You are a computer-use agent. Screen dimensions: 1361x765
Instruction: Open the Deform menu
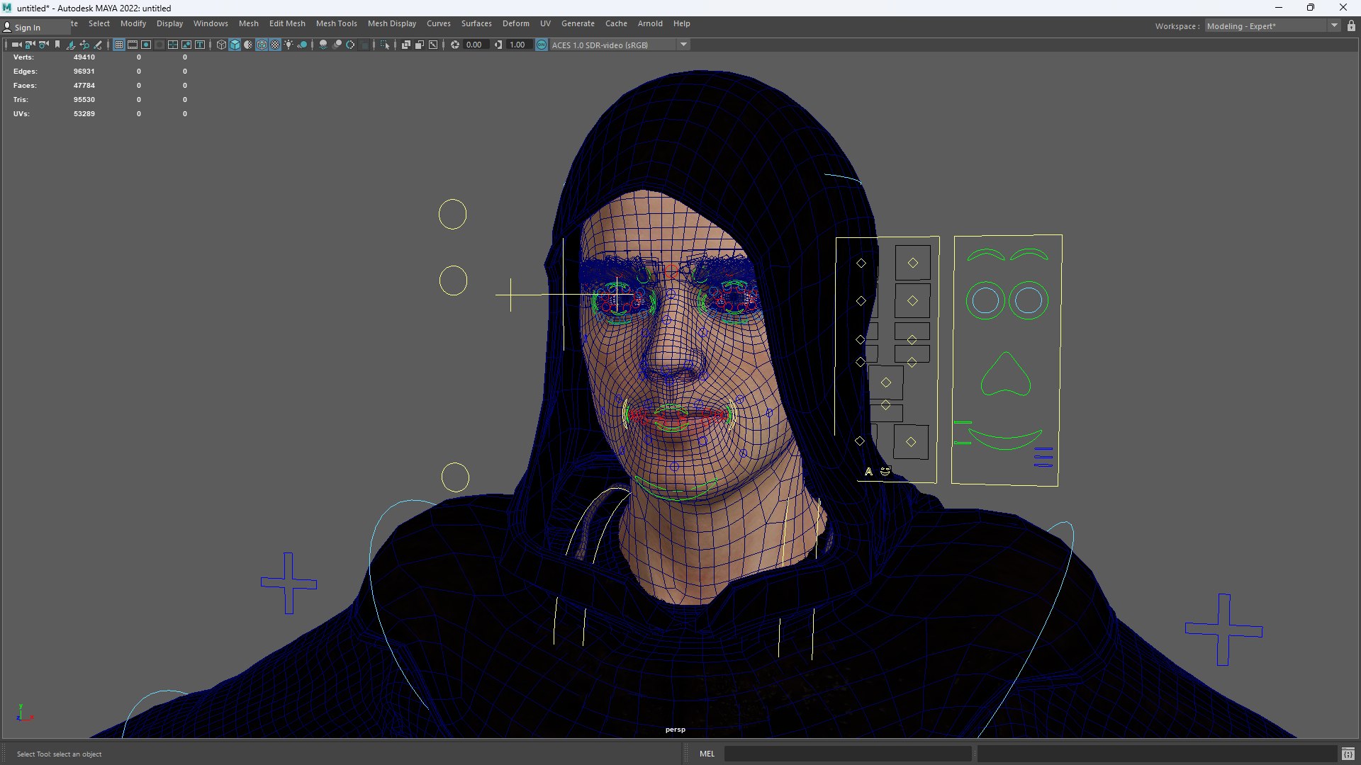[x=515, y=23]
